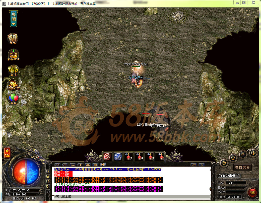
Task: Open the 攻略 strategy guide icon
Action: tap(13, 39)
